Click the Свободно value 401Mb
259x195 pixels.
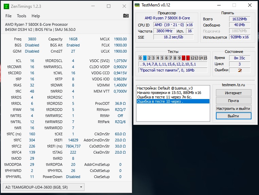pyautogui.click(x=240, y=25)
